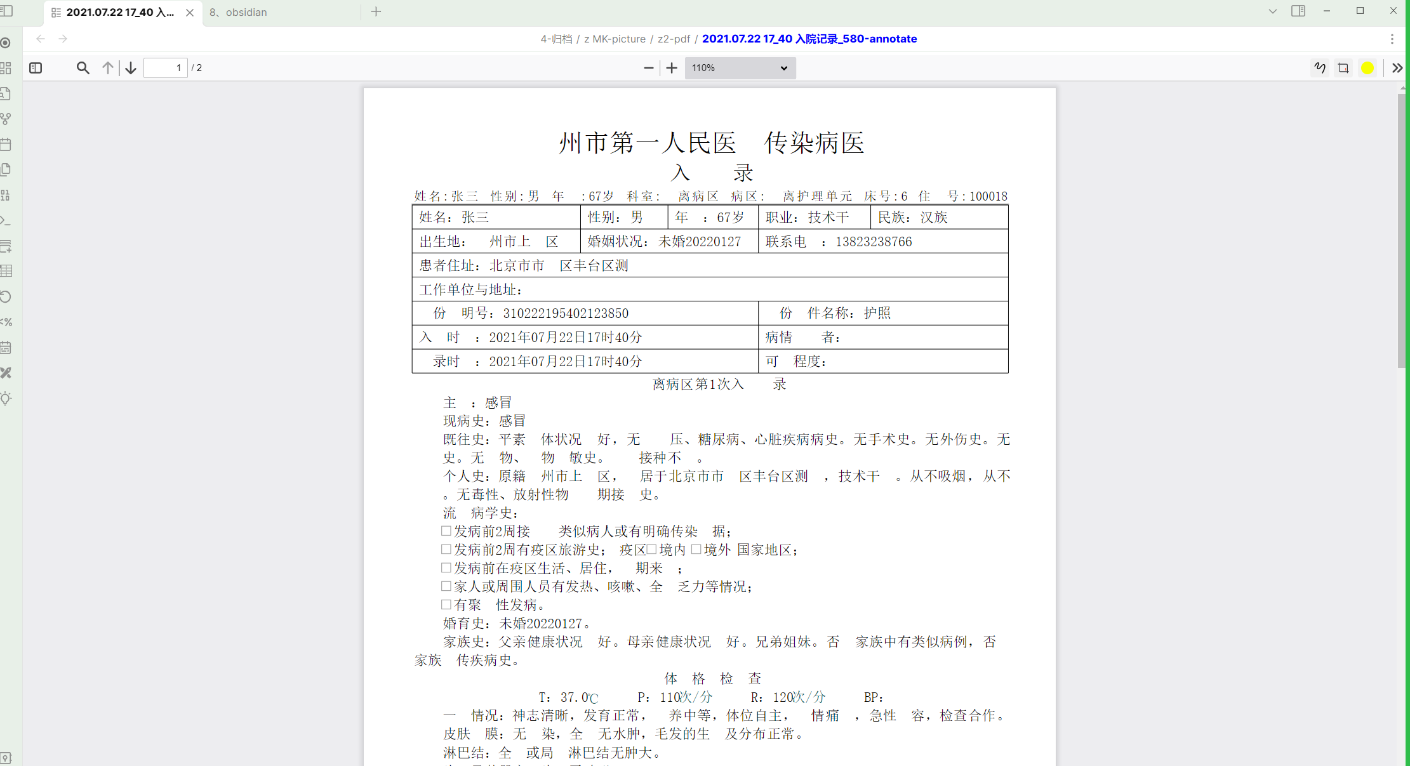
Task: Open the copy-files icon in left ribbon
Action: (6, 169)
